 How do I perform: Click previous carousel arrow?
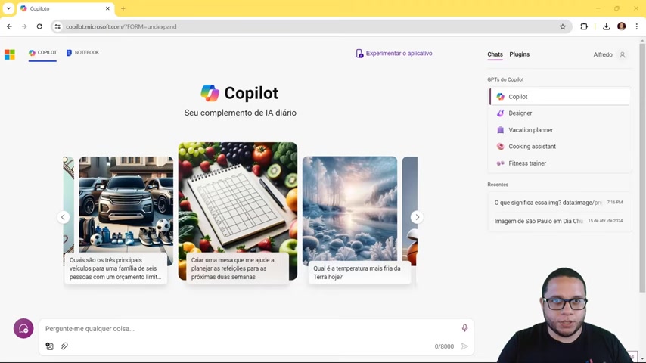coord(63,217)
